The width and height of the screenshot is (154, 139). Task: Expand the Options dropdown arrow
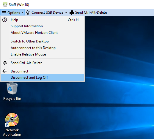pos(23,12)
